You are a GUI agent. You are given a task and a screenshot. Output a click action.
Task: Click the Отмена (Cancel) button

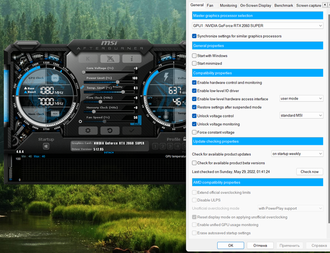click(x=260, y=245)
